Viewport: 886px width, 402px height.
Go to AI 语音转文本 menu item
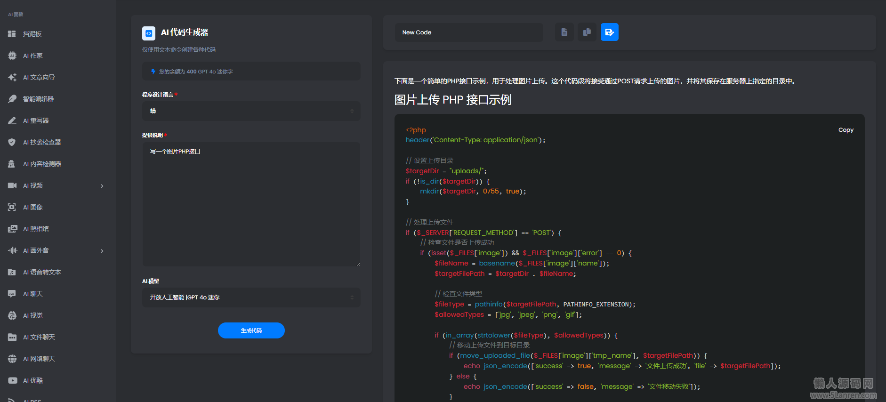tap(42, 272)
